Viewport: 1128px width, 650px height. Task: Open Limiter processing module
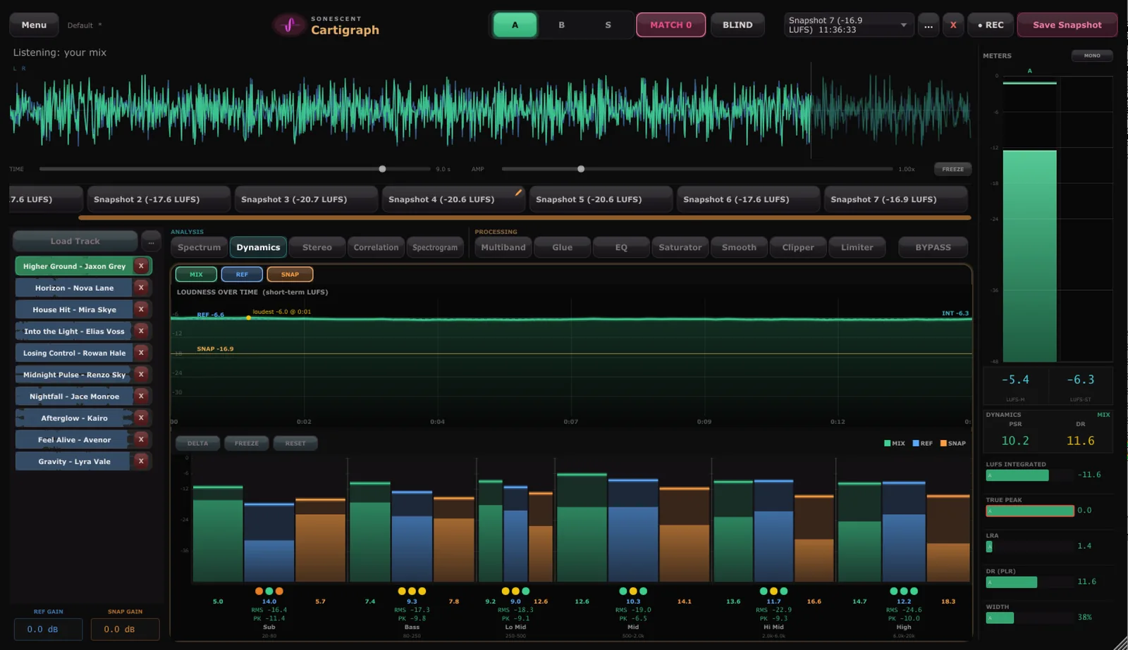coord(857,247)
